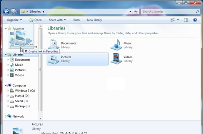Open the Hamid (D:) drive

point(22,96)
